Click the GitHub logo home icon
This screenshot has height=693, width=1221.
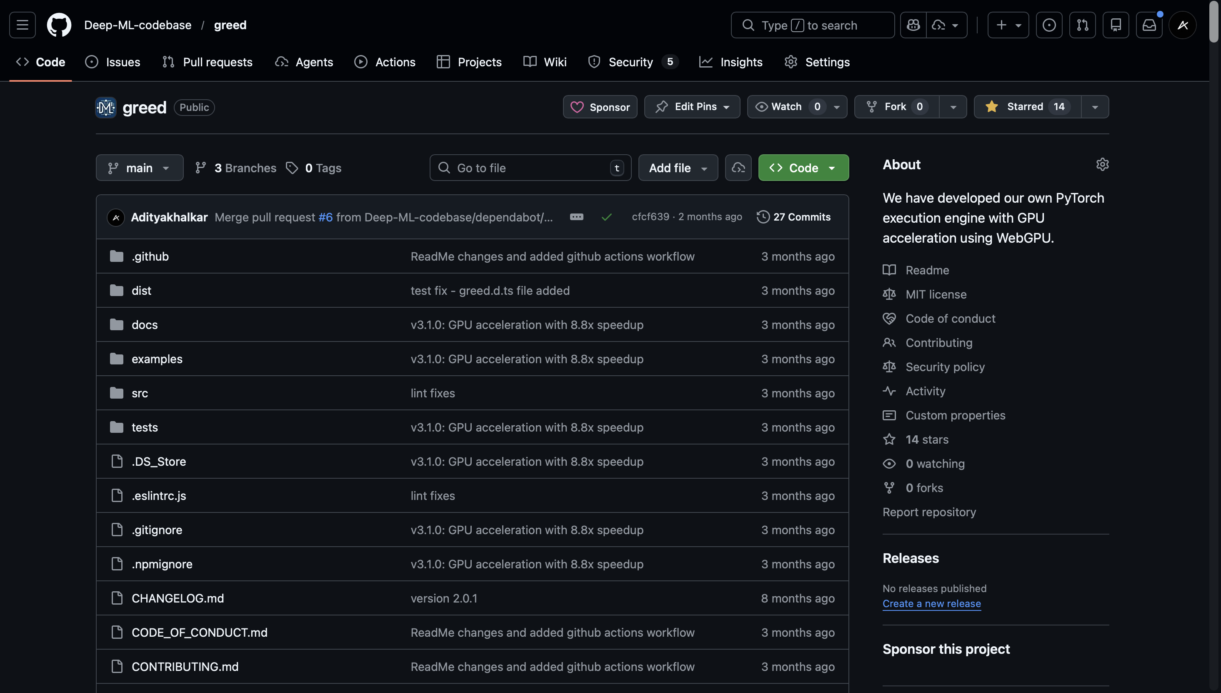(x=59, y=25)
